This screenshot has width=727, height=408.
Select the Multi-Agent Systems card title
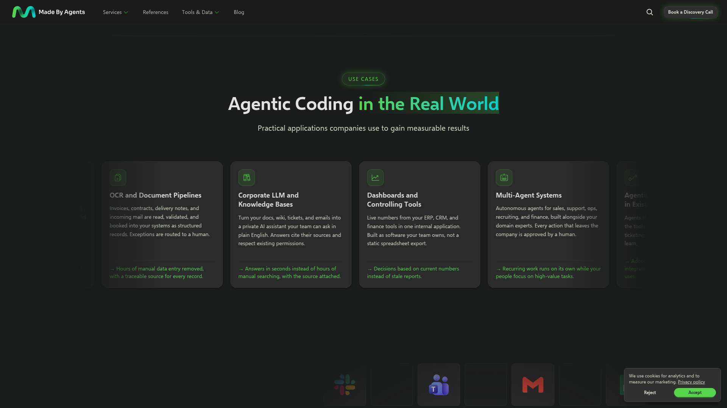[x=529, y=195]
